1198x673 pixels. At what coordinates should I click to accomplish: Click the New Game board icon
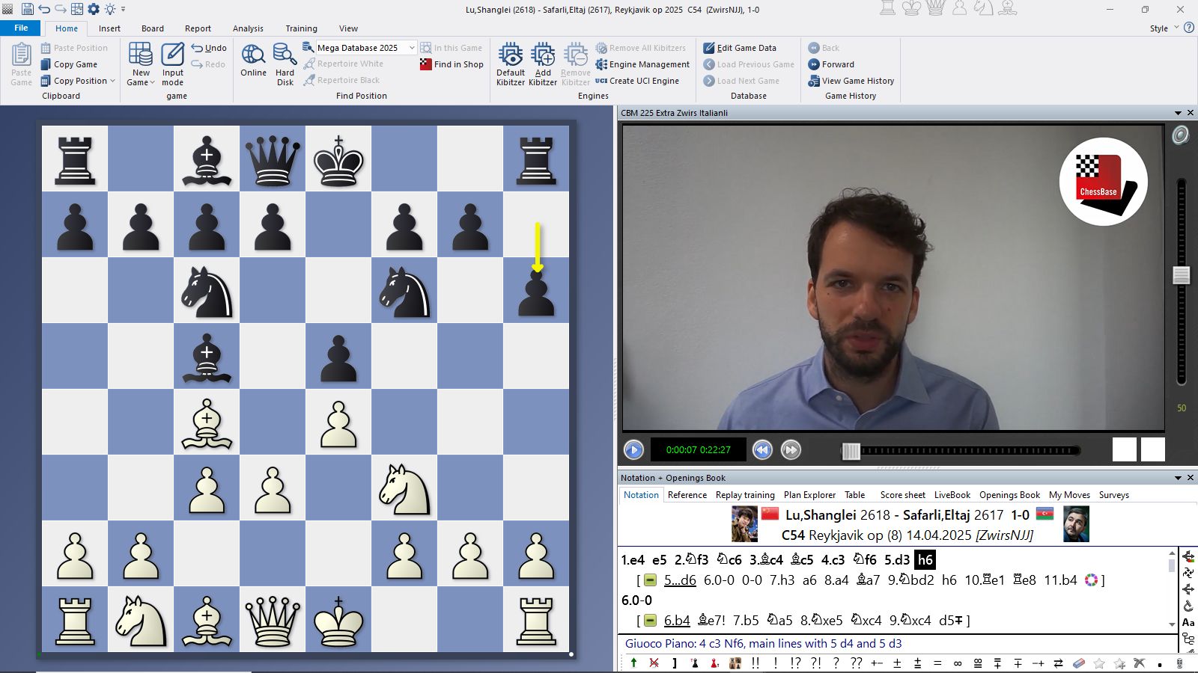[141, 55]
